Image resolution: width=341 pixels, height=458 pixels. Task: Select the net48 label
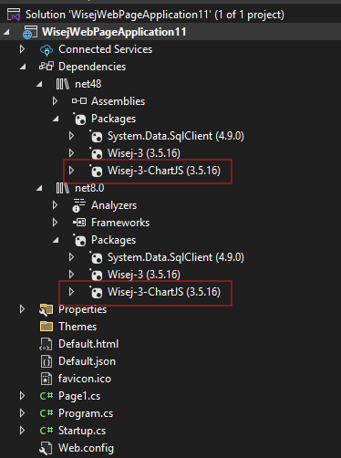[88, 84]
